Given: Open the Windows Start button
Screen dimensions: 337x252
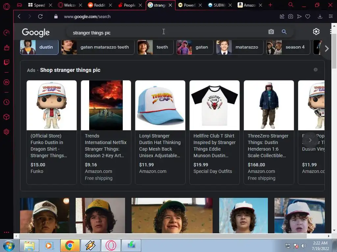Looking at the screenshot, I should pyautogui.click(x=9, y=245).
